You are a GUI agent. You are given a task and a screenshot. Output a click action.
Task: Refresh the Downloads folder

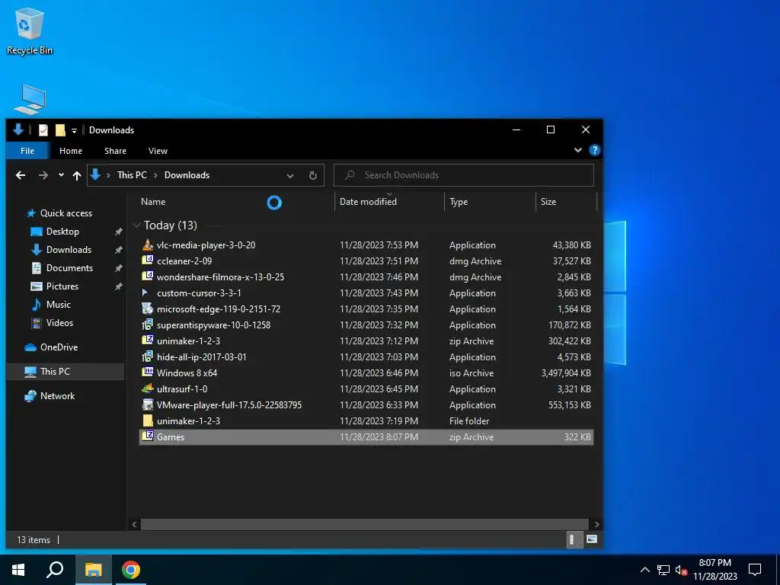tap(313, 176)
